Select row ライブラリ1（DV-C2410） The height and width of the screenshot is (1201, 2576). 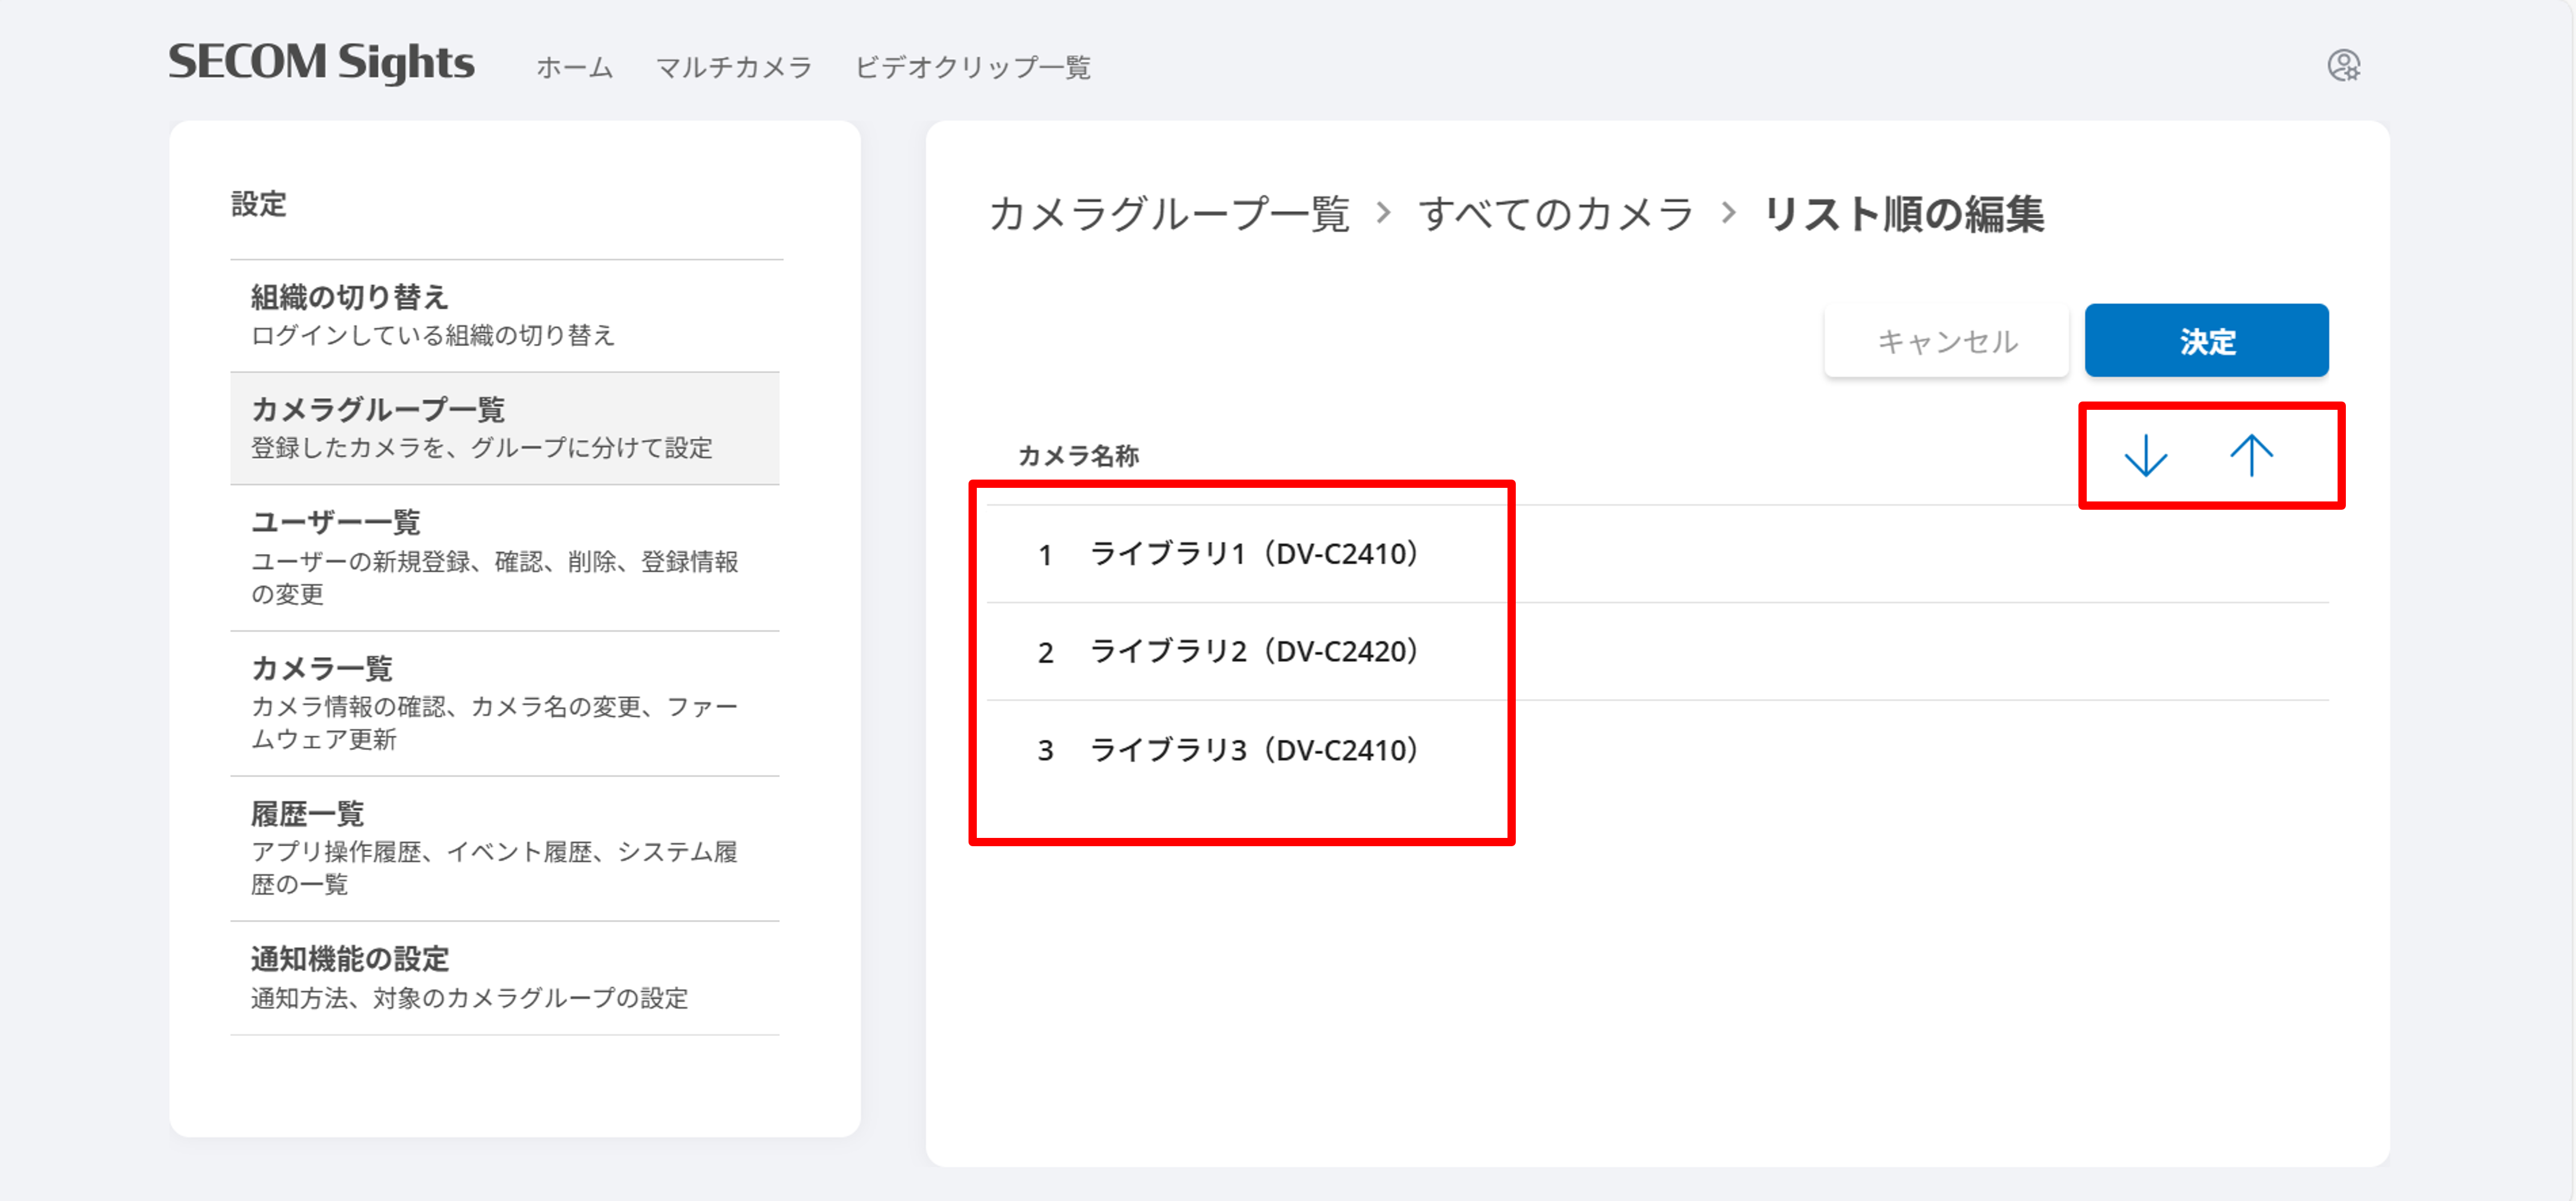click(x=1658, y=553)
